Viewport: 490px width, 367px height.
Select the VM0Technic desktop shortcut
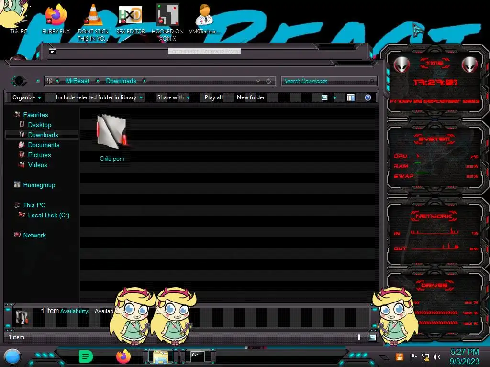coord(204,19)
